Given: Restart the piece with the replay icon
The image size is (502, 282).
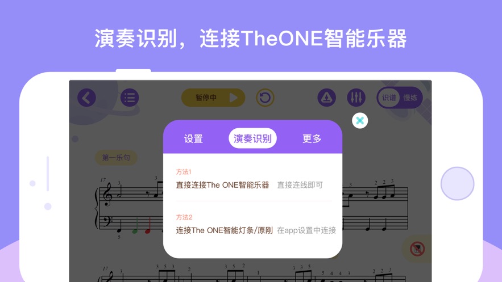Looking at the screenshot, I should [x=265, y=98].
